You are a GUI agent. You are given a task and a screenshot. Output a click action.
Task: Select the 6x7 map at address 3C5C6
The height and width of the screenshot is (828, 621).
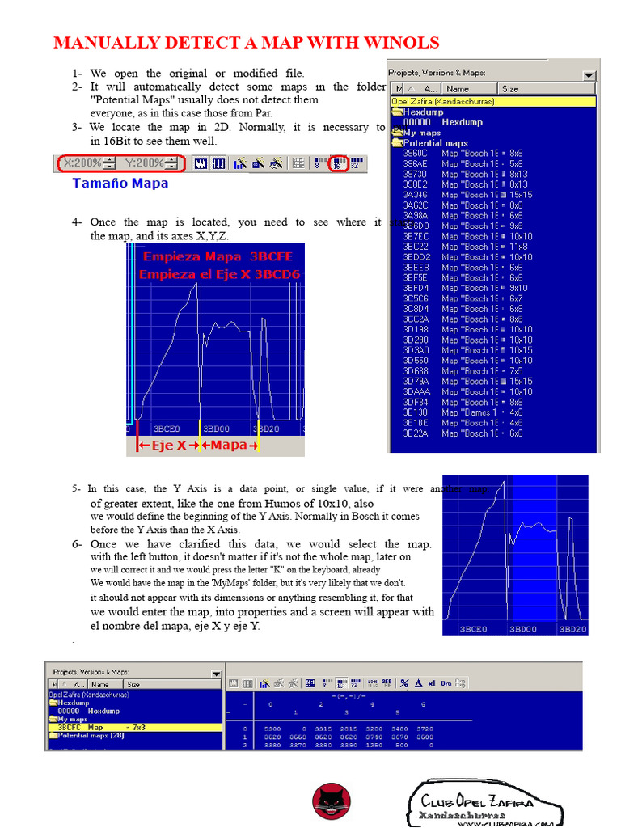pyautogui.click(x=463, y=298)
